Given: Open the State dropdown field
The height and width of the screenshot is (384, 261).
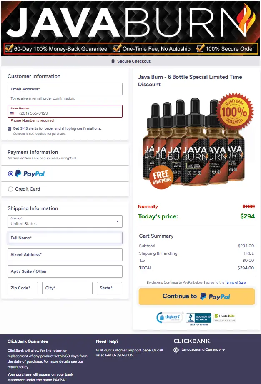Looking at the screenshot, I should click(x=109, y=288).
